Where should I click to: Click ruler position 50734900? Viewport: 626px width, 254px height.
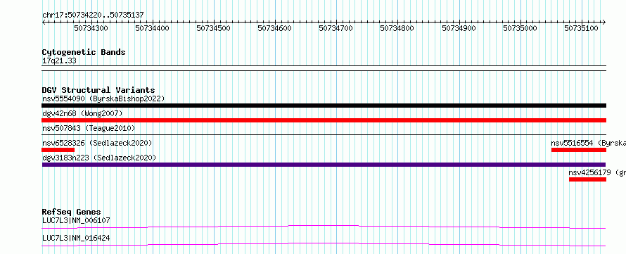click(x=459, y=28)
